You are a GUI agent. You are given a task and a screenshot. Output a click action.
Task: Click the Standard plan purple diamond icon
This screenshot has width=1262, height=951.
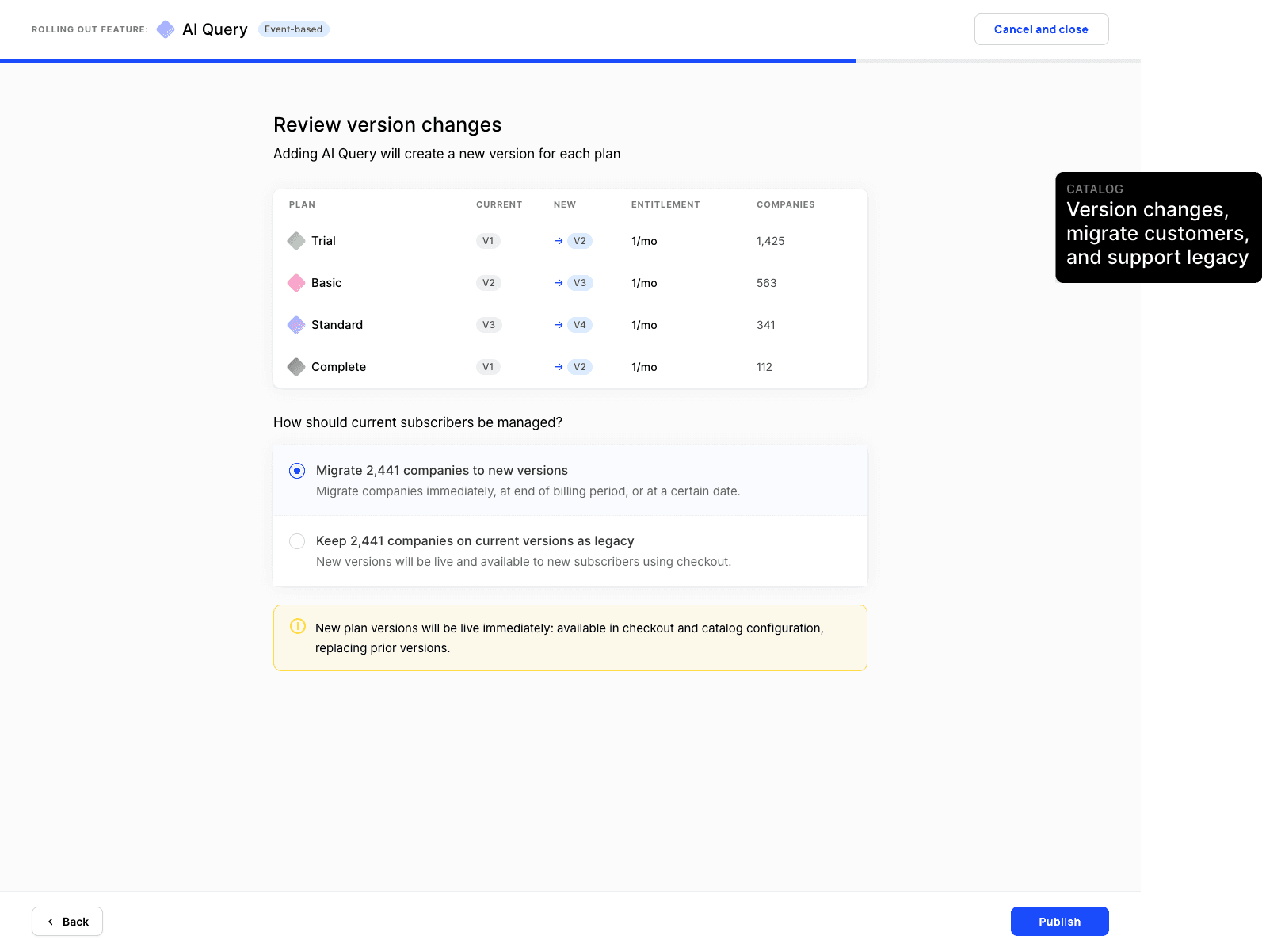coord(296,325)
